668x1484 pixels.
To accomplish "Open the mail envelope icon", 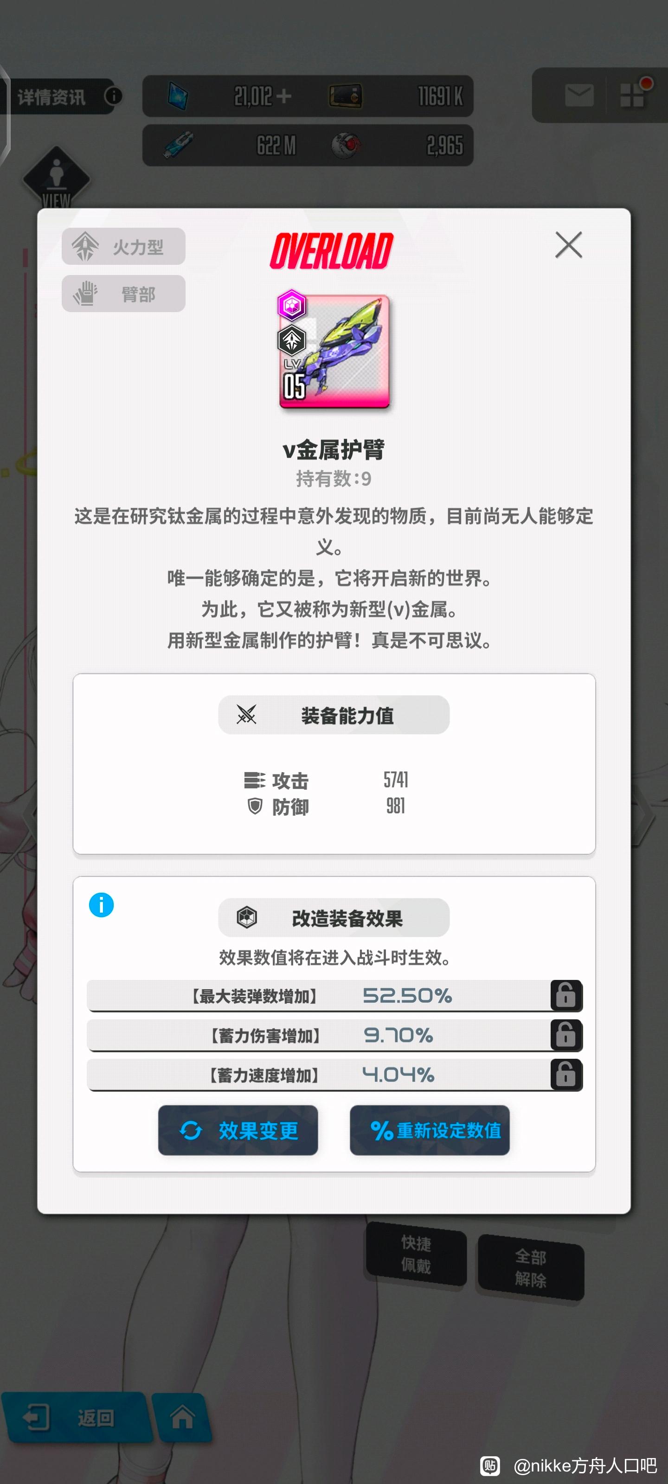I will coord(579,95).
